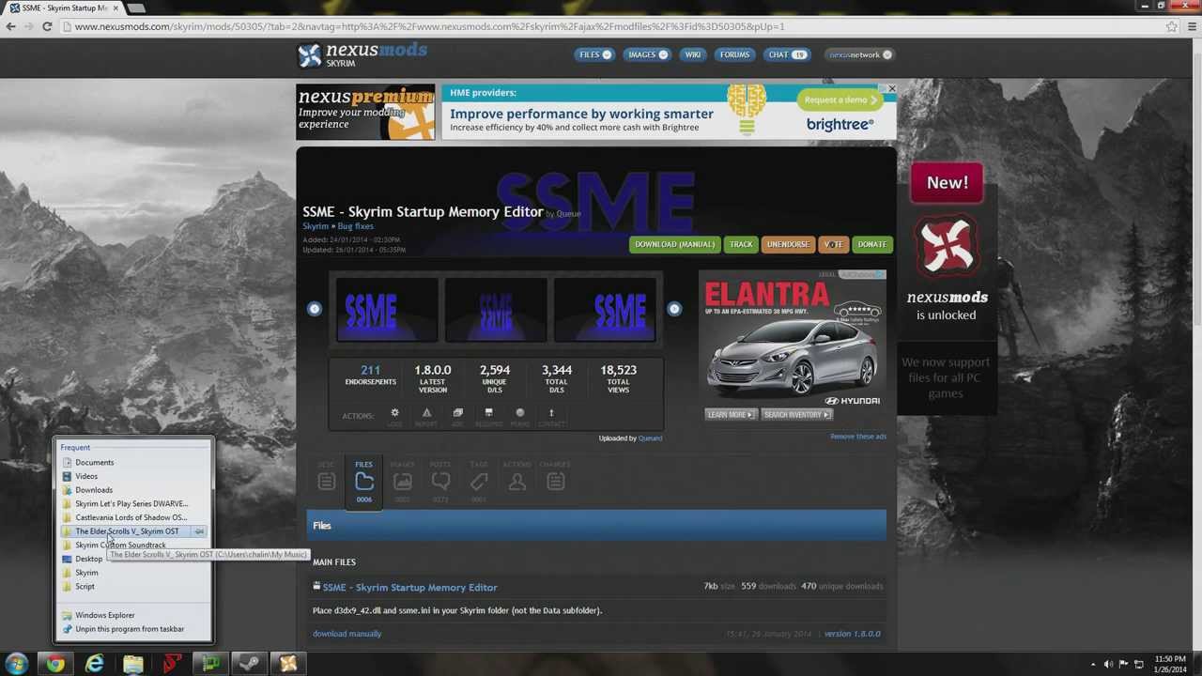Open Documents in the jump list

[x=132, y=462]
